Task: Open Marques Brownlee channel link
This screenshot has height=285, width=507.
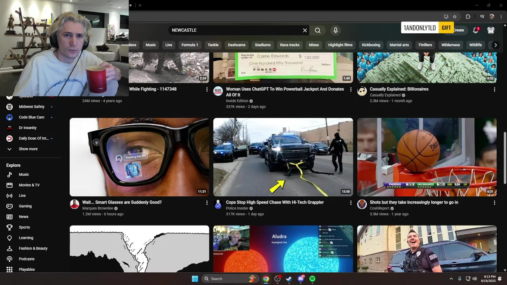Action: pyautogui.click(x=97, y=208)
